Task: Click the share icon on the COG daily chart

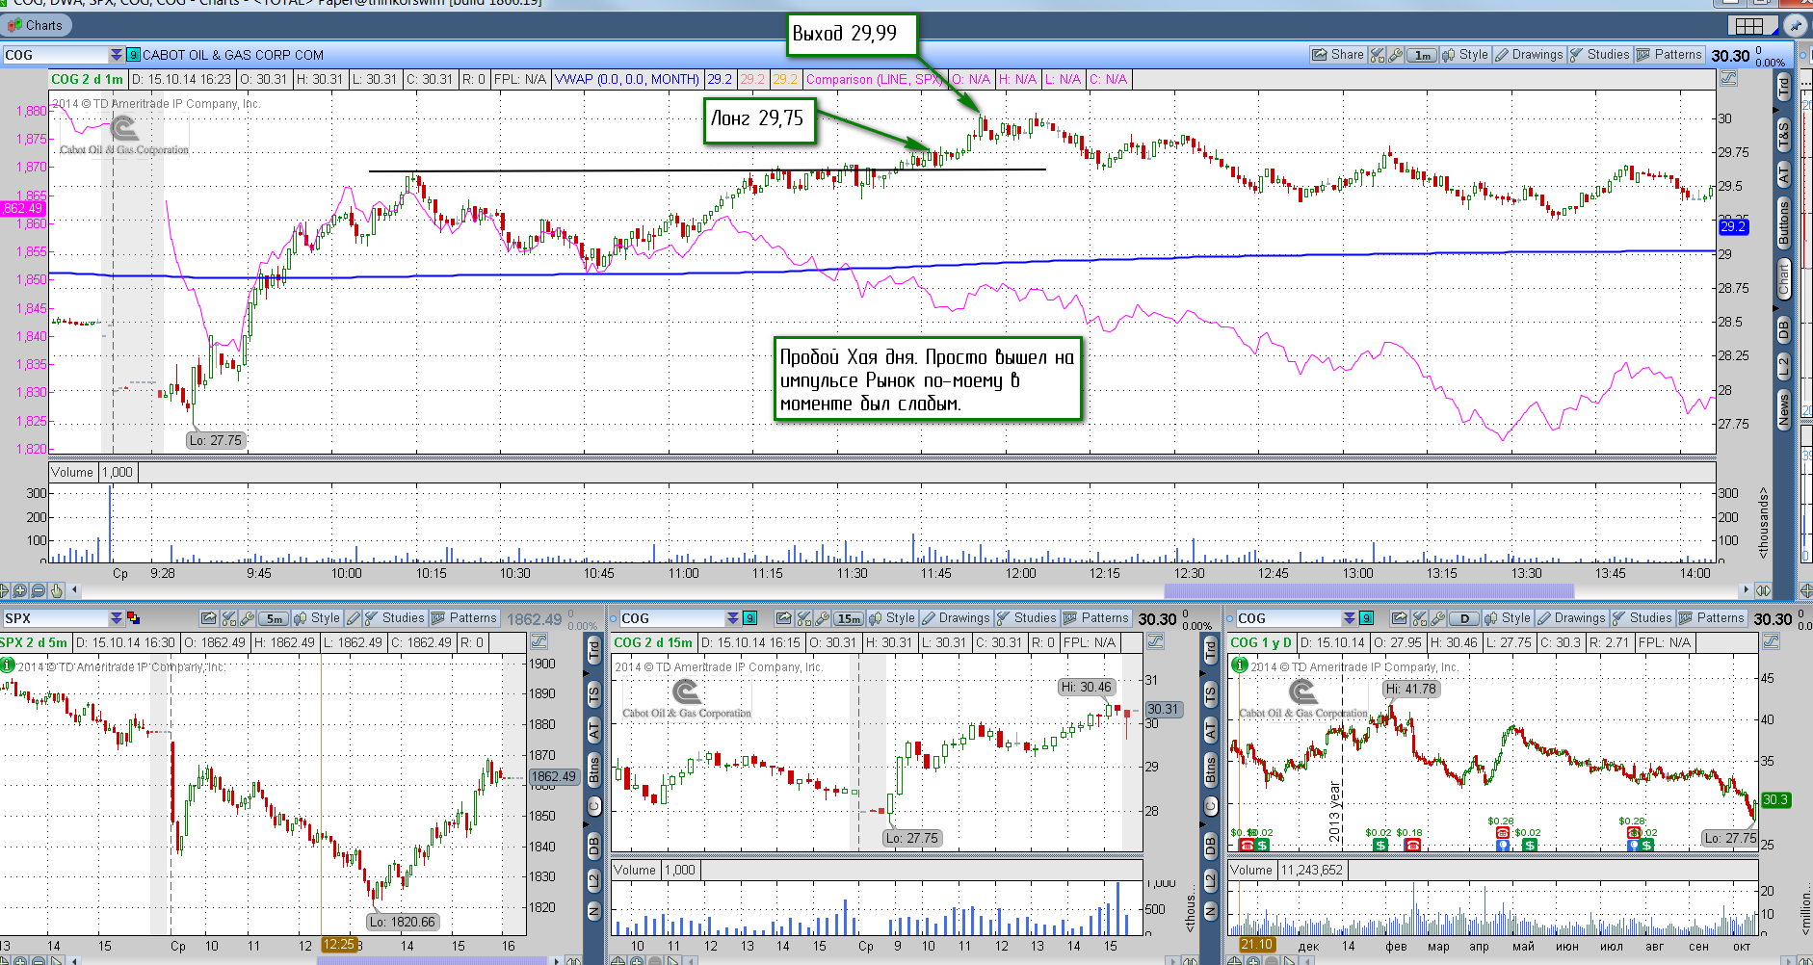Action: coord(1400,618)
